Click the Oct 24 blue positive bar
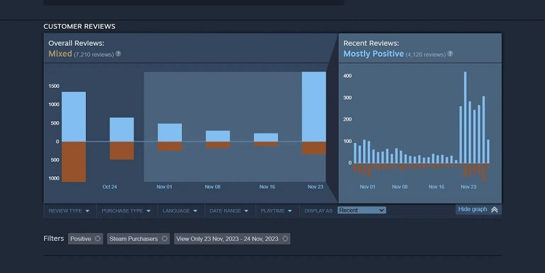545x273 pixels. (122, 129)
